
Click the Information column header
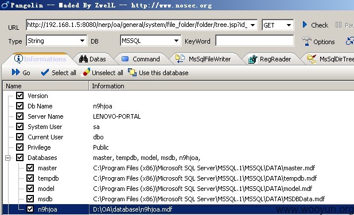click(x=221, y=86)
